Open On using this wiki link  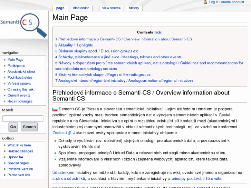21,89
